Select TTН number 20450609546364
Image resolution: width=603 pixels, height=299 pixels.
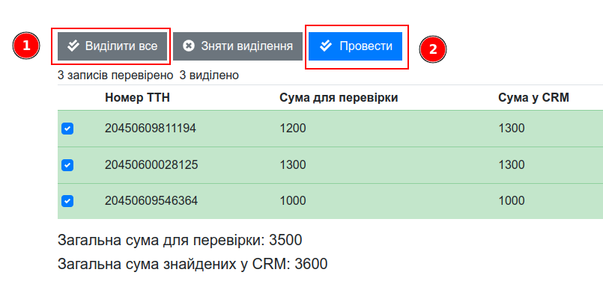coord(151,200)
